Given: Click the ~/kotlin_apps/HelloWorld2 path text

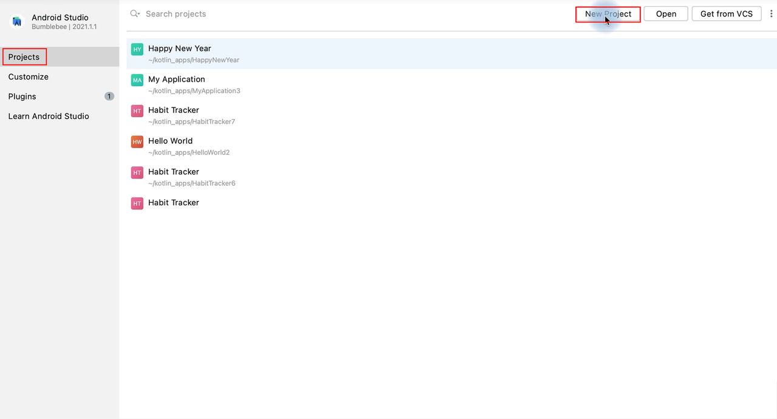Looking at the screenshot, I should [x=189, y=152].
